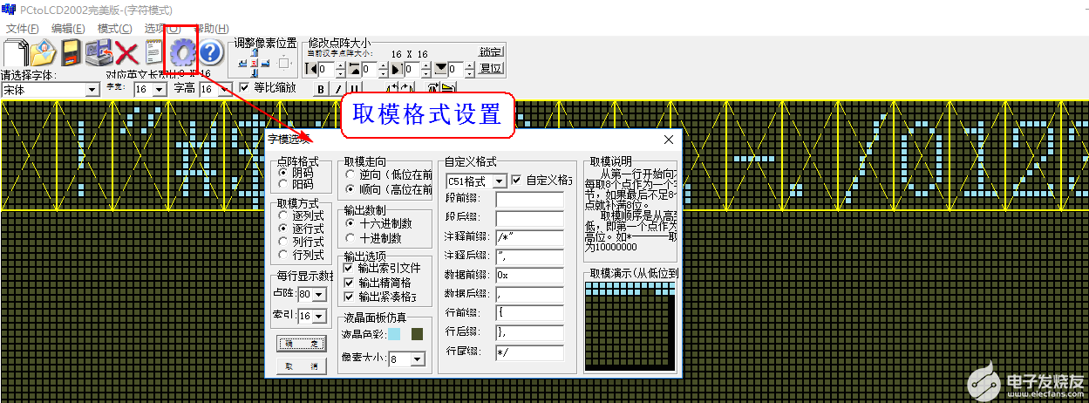This screenshot has height=403, width=1089.
Task: Toggle bold with the B button
Action: coord(320,88)
